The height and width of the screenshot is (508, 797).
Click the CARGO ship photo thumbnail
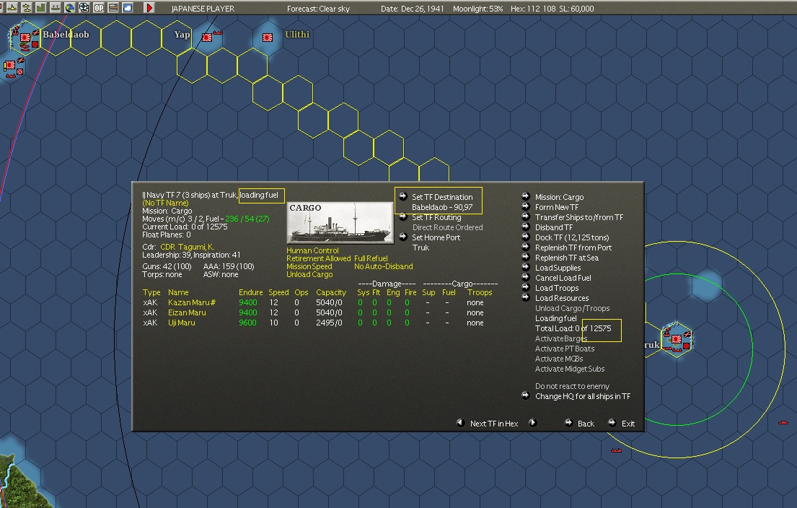pos(340,223)
